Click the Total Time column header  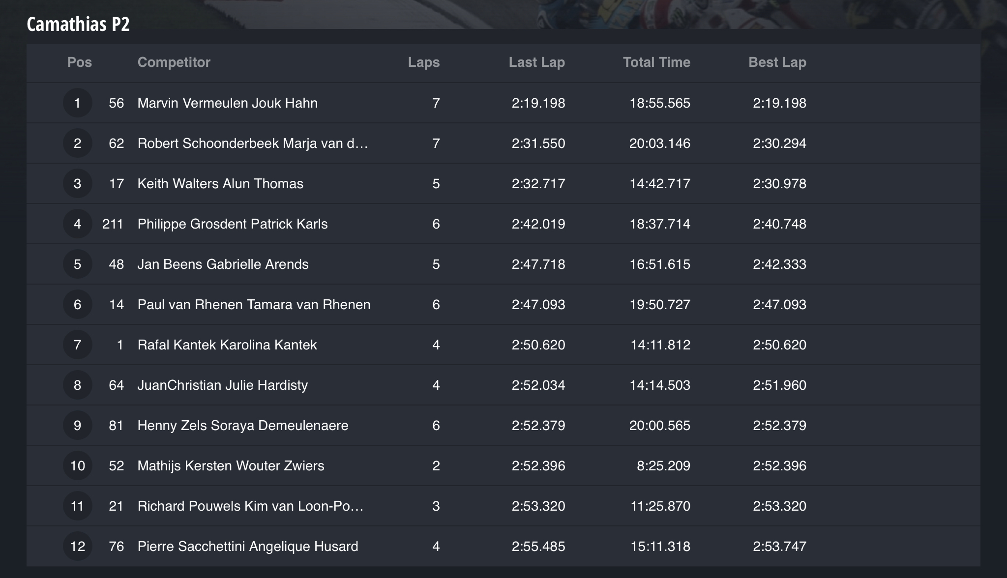click(656, 62)
